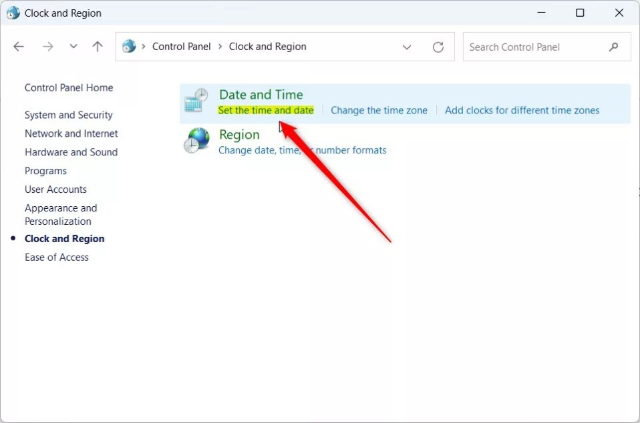The width and height of the screenshot is (640, 423).
Task: Click the forward navigation arrow
Action: (x=47, y=46)
